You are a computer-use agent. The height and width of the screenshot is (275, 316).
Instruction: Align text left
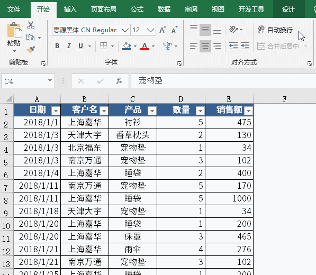click(x=194, y=46)
